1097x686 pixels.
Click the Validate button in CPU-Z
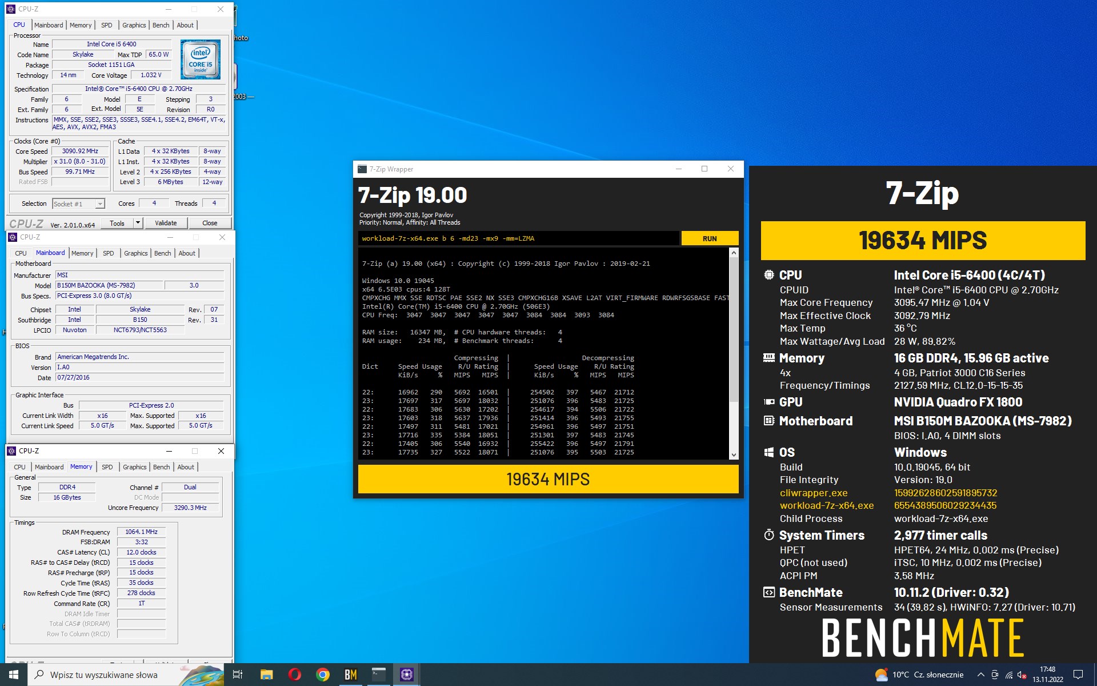coord(166,223)
